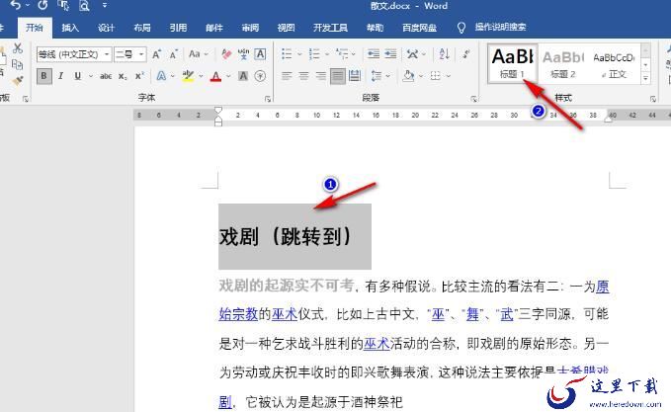Open the Styles pane dialog launcher

point(653,99)
